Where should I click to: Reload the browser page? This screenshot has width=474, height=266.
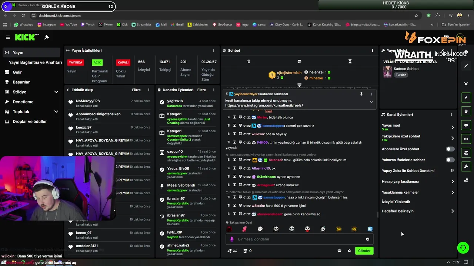pyautogui.click(x=23, y=16)
